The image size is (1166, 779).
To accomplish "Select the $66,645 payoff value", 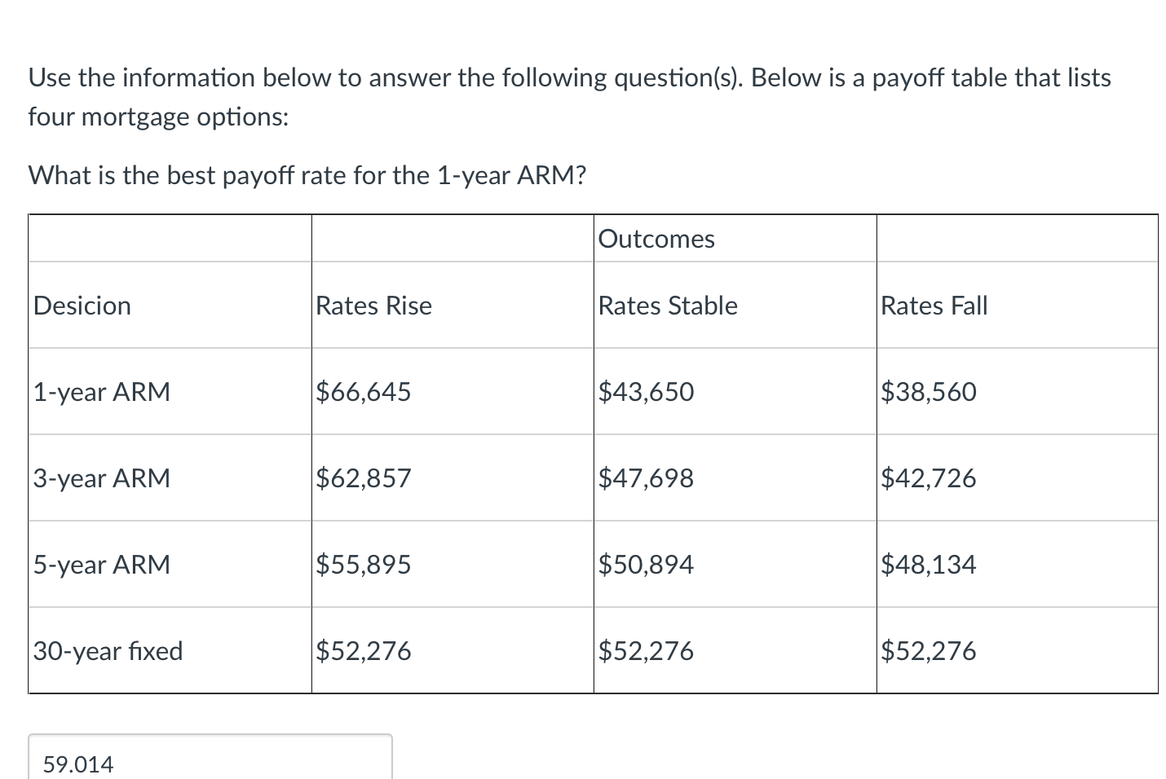I will tap(363, 392).
